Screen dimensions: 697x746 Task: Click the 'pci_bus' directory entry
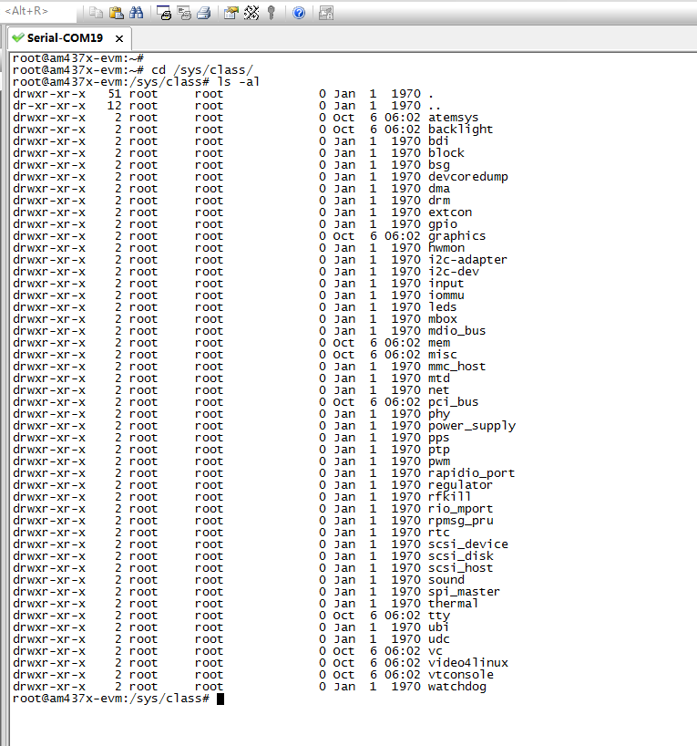(x=453, y=402)
